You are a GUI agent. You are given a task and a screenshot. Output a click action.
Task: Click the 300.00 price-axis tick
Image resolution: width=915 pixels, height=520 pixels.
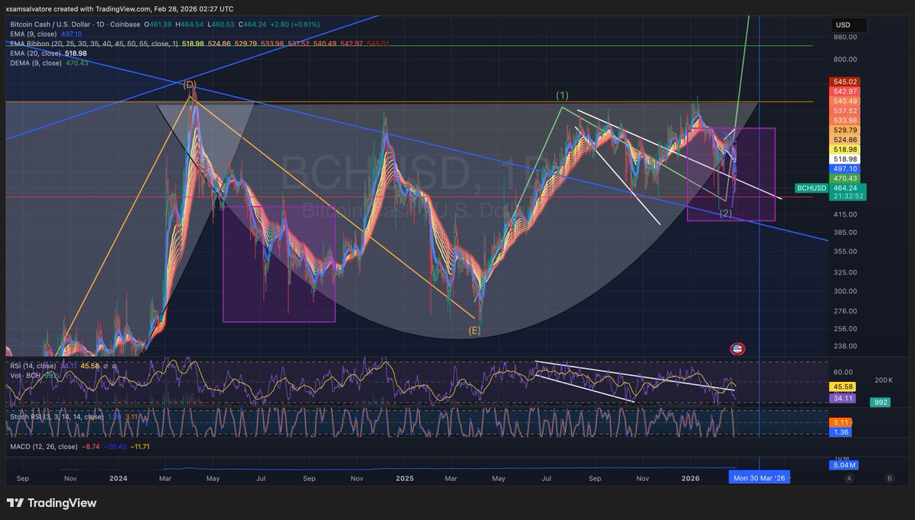coord(844,291)
